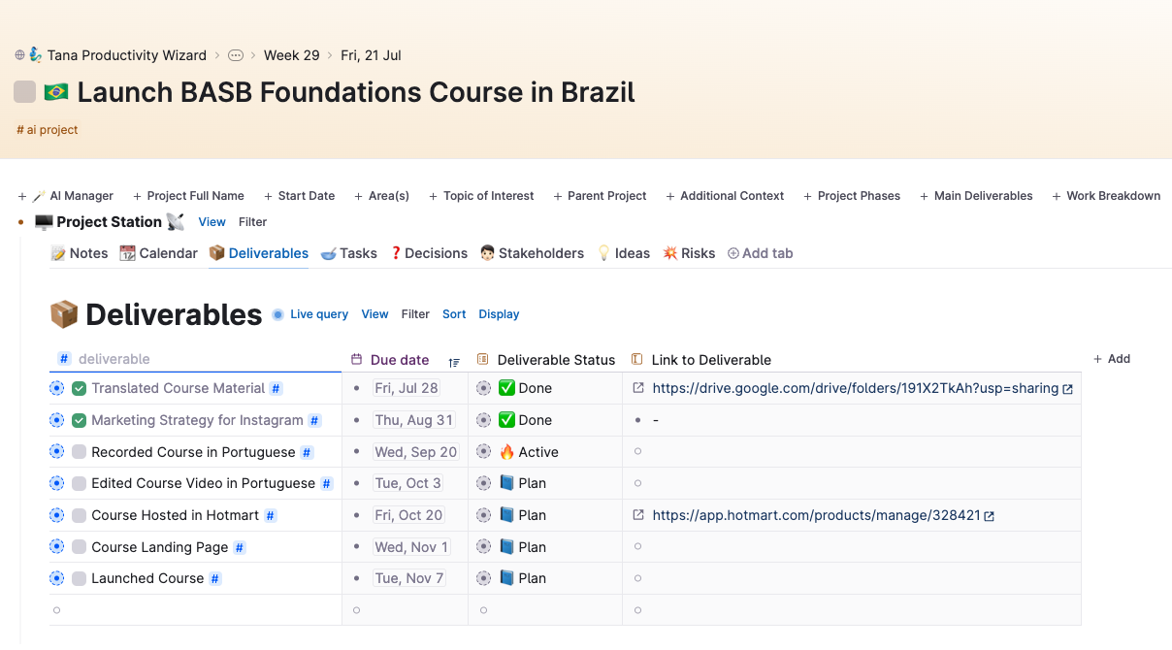Click the Due date cell showing Wed, Nov 1
This screenshot has width=1172, height=650.
pyautogui.click(x=411, y=547)
